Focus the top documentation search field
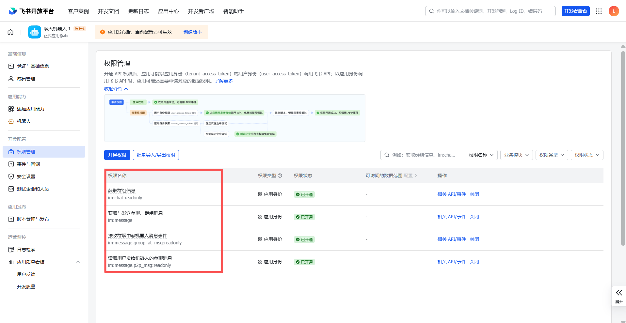 coord(490,11)
